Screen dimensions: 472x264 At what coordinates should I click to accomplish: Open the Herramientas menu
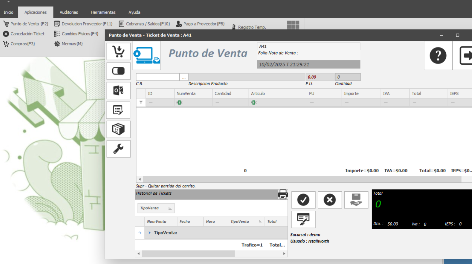[x=103, y=12]
